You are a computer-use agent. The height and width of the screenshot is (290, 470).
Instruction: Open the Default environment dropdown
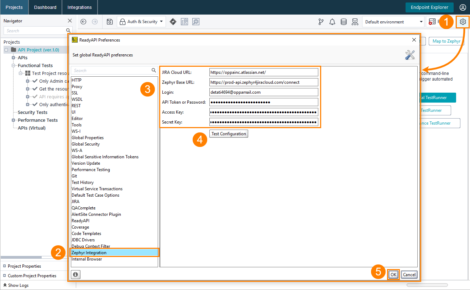393,22
